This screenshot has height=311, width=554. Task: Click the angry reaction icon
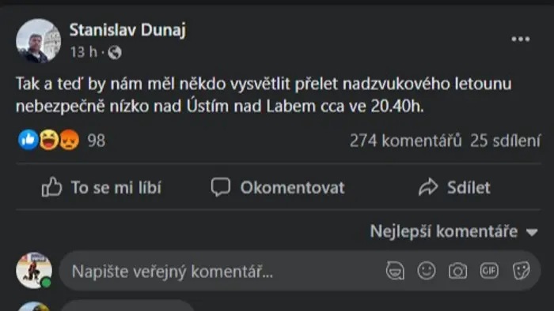(x=70, y=140)
